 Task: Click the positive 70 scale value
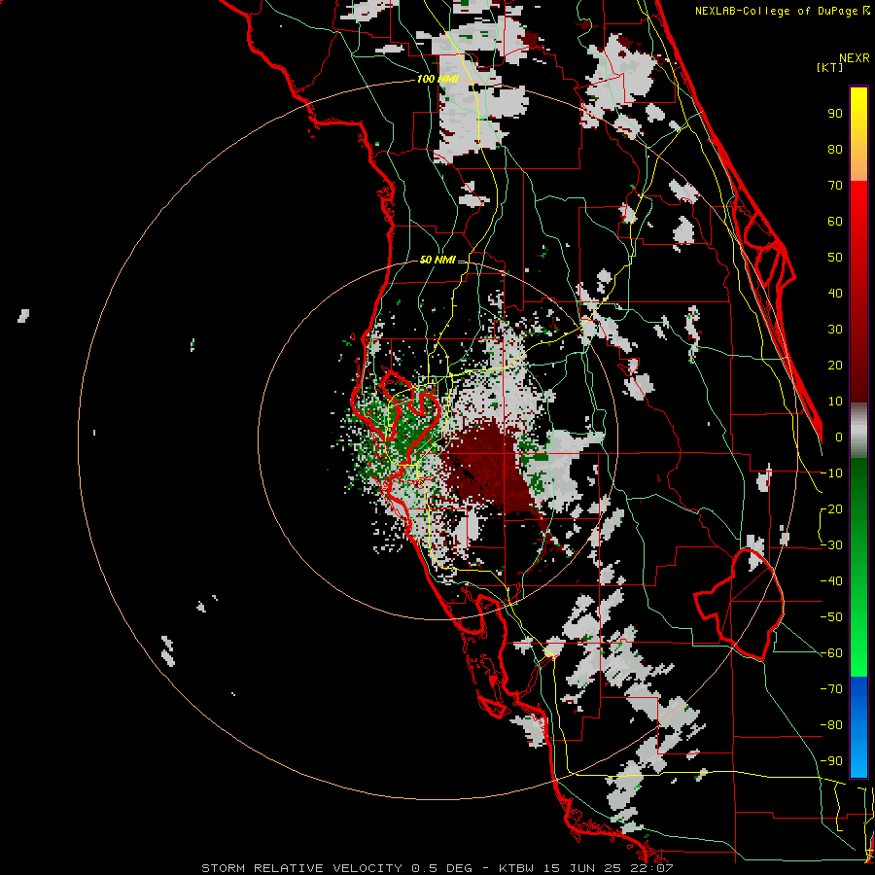835,186
